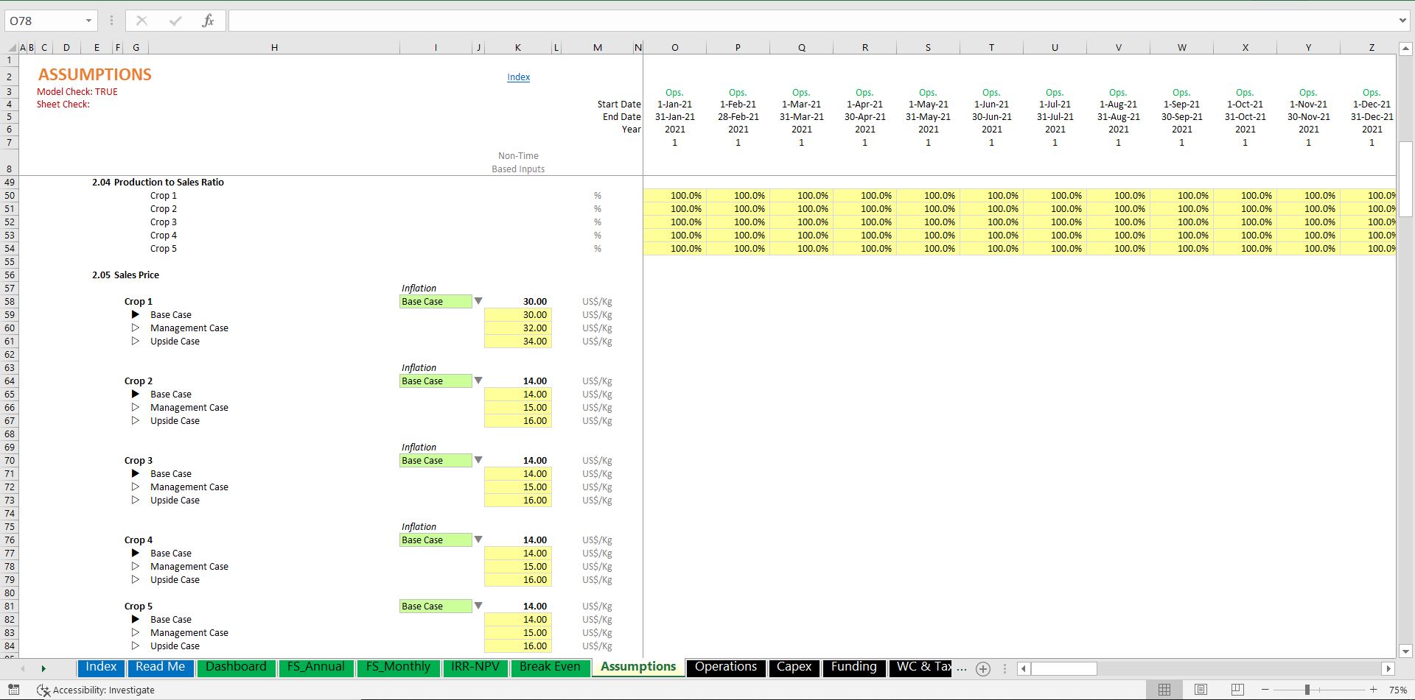Open the Index sheet tab
Screen dimensions: 1415x700
pyautogui.click(x=101, y=667)
